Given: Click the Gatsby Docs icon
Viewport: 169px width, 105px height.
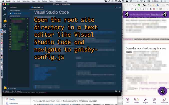Looking at the screenshot, I should click(x=127, y=100).
